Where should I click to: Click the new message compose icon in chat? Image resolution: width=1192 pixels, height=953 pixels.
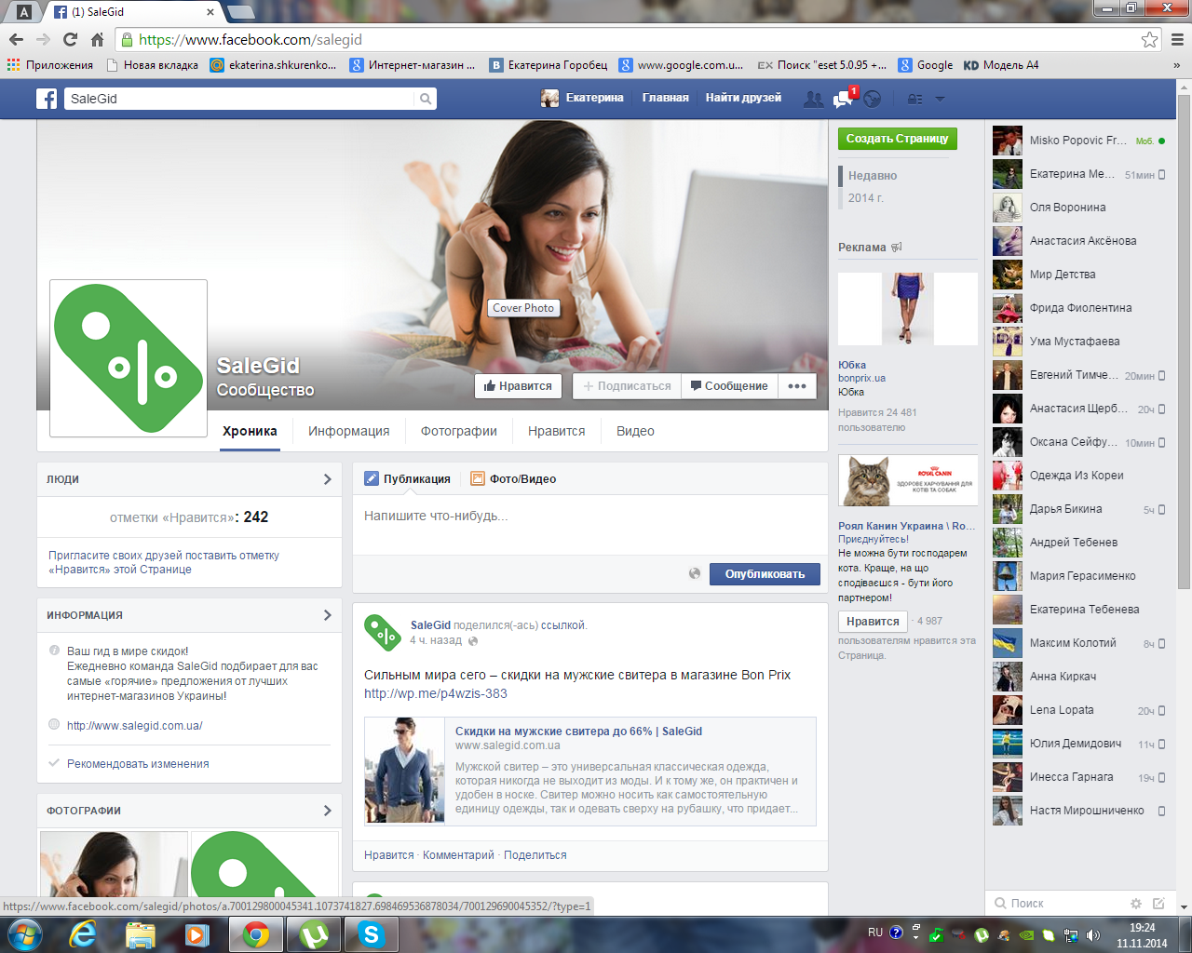(x=1158, y=904)
